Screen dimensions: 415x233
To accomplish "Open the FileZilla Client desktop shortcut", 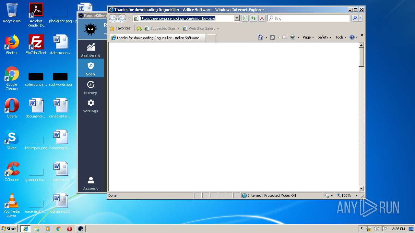I will coord(36,45).
